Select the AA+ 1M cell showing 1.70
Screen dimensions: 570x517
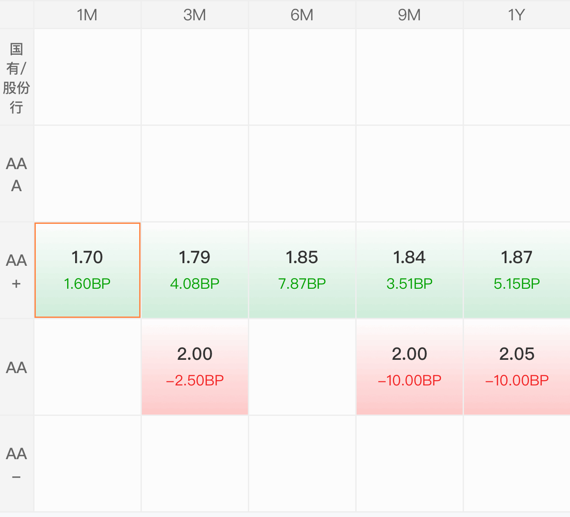[87, 270]
